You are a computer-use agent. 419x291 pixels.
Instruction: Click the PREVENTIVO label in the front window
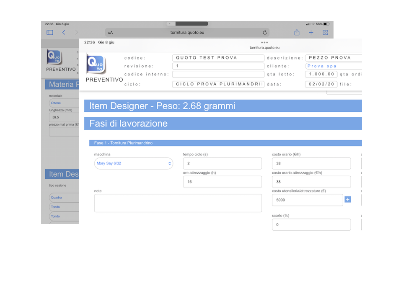click(104, 80)
